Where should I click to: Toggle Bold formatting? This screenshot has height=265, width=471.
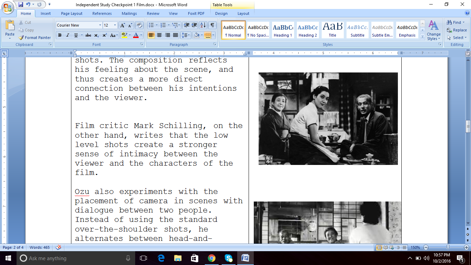60,35
